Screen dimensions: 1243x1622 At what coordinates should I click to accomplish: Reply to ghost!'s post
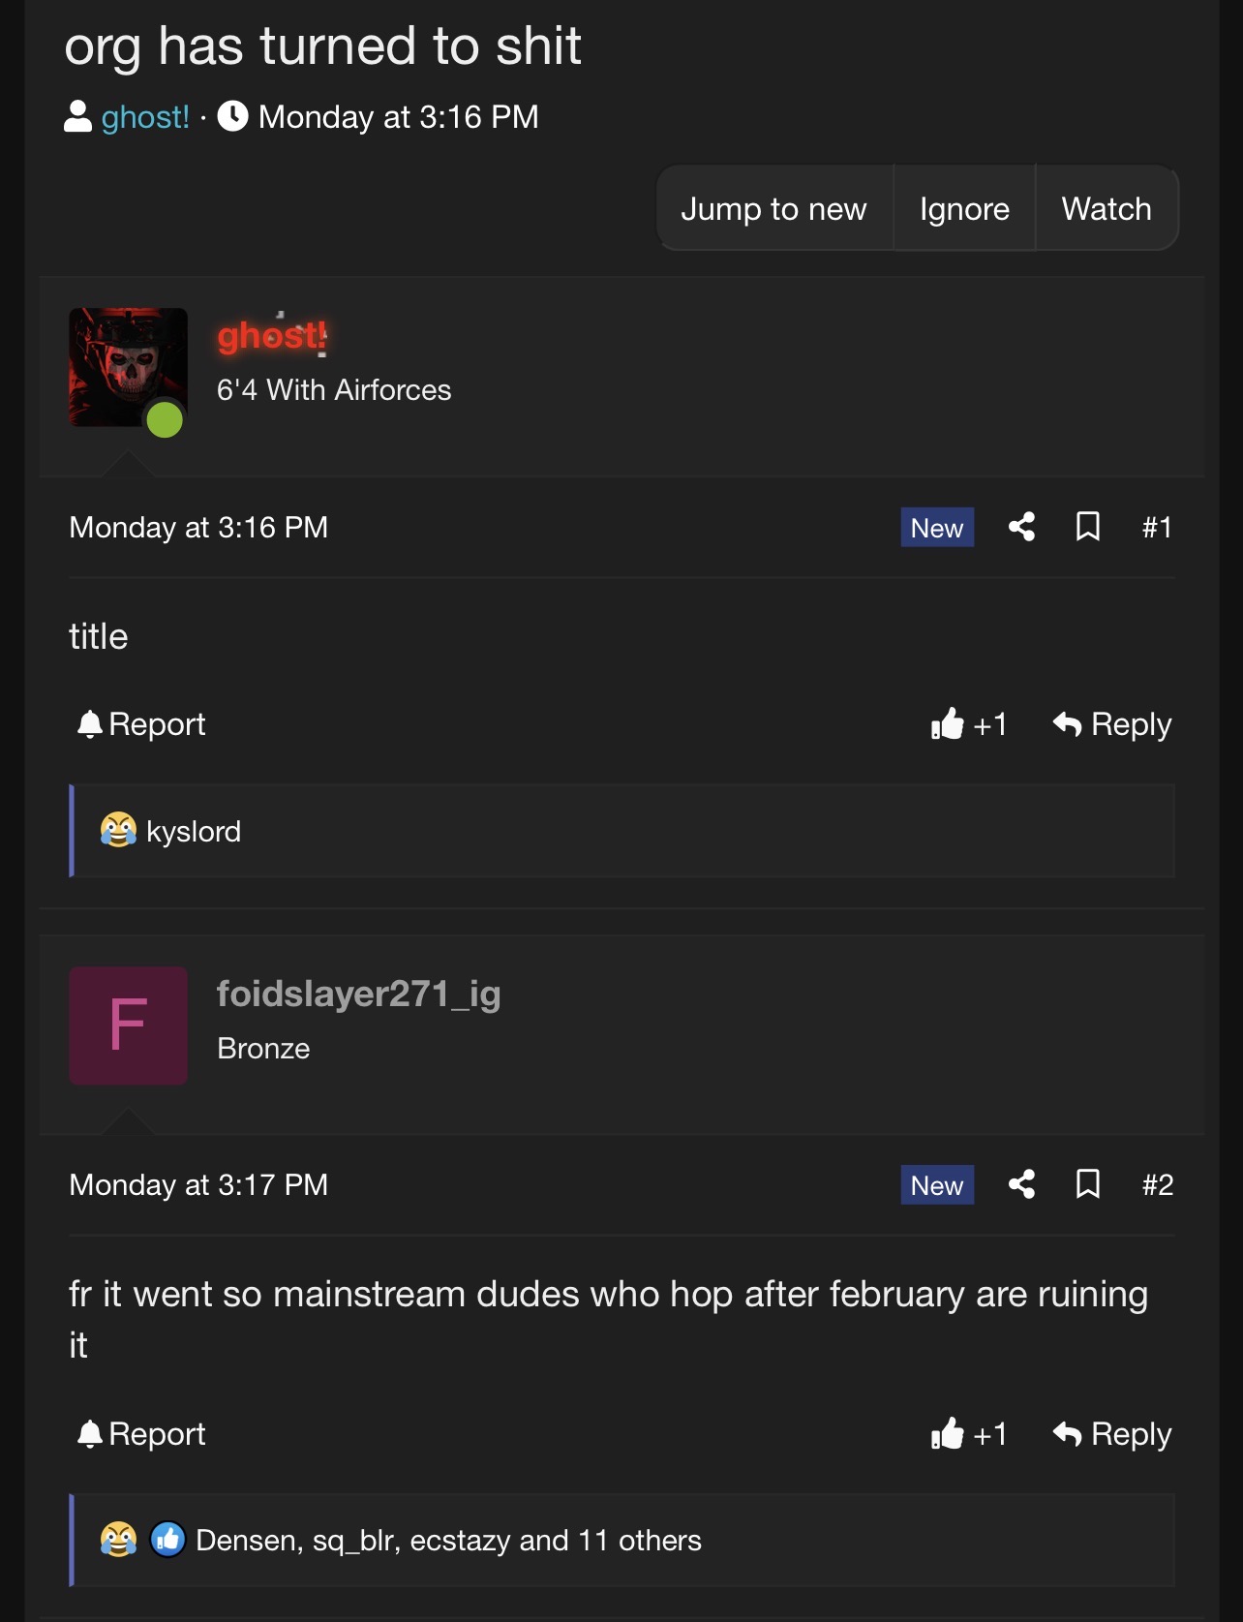point(1112,724)
